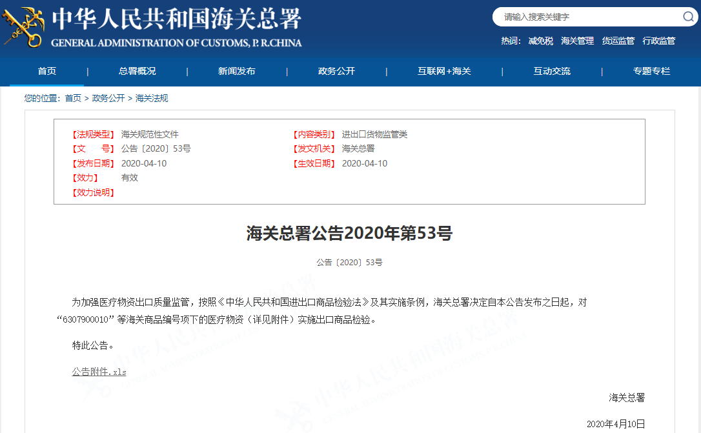Select hot word 货运监管
The image size is (701, 433).
(618, 41)
